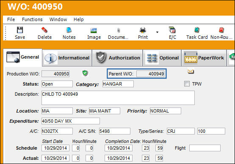Viewport: 235px width, 164px height.
Task: Open the PaperWork tab
Action: tap(204, 58)
